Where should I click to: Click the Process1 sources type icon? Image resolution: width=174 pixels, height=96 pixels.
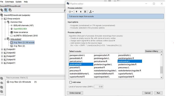tap(2, 83)
